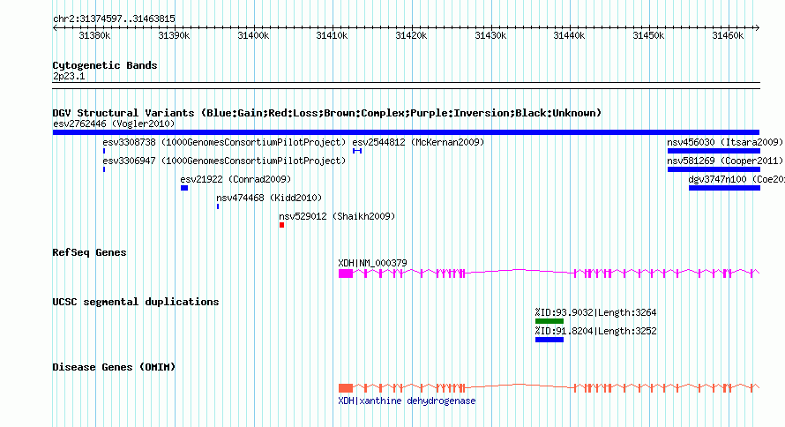Click the 2p23.1 band label
The image size is (785, 427).
point(69,77)
